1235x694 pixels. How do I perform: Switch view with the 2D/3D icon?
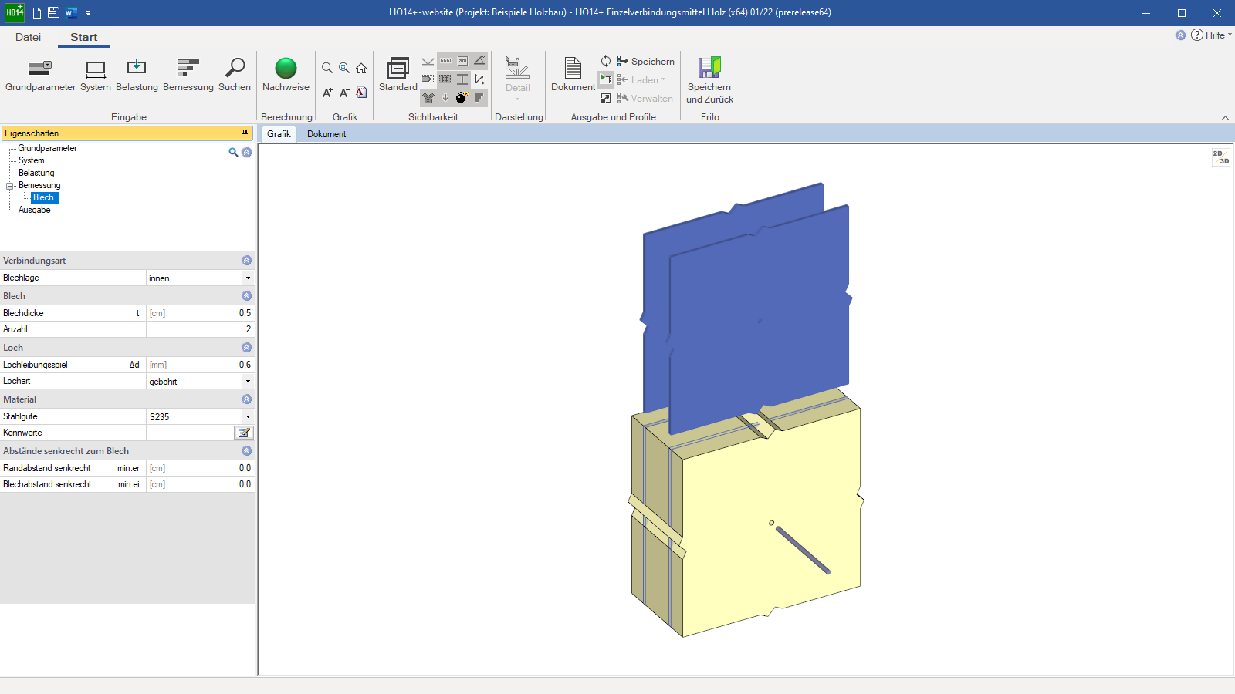tap(1220, 157)
